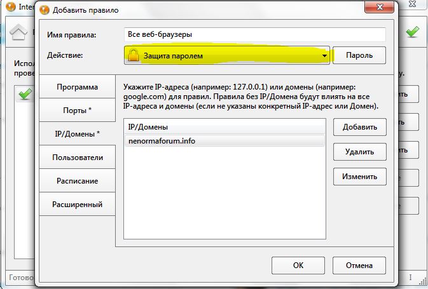Click the app icon in the Добавить правило title bar
Viewport: 428px width, 289px height.
(x=45, y=10)
